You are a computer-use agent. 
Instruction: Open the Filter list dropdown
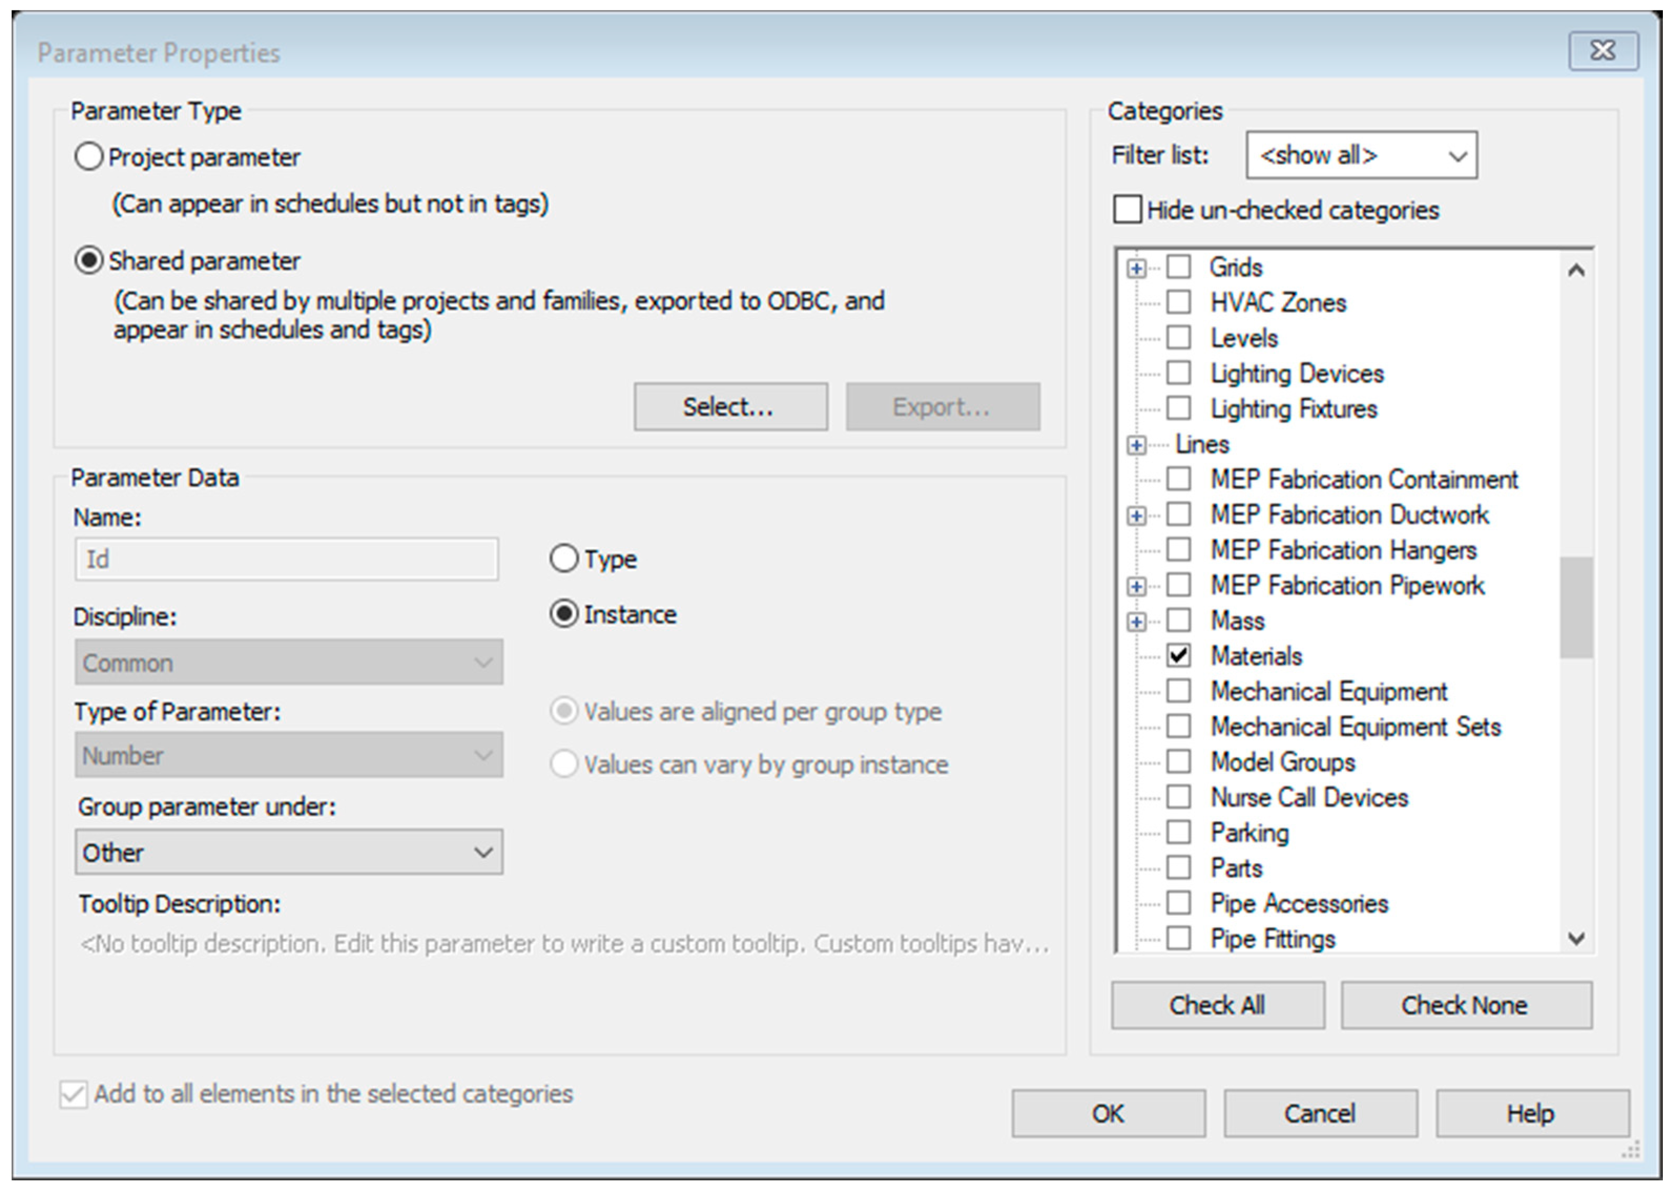[x=1361, y=155]
